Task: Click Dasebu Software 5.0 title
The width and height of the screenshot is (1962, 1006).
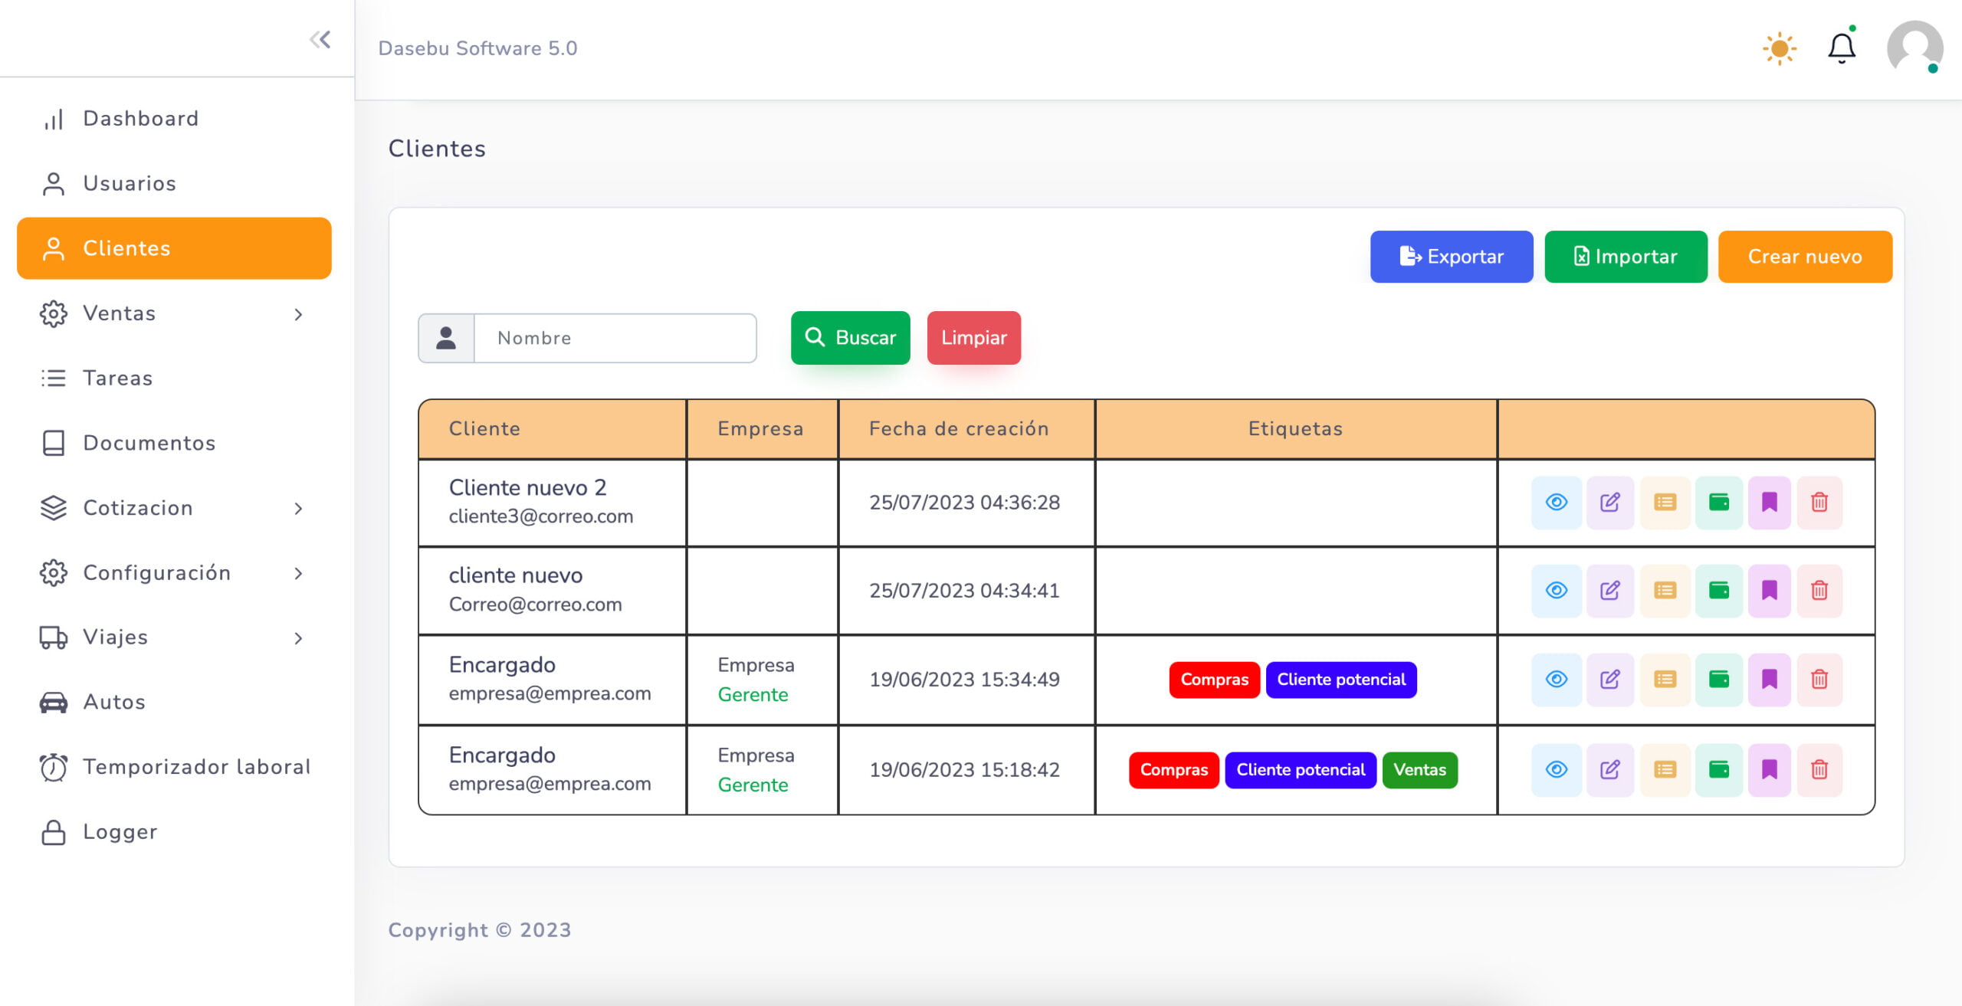Action: coord(477,48)
